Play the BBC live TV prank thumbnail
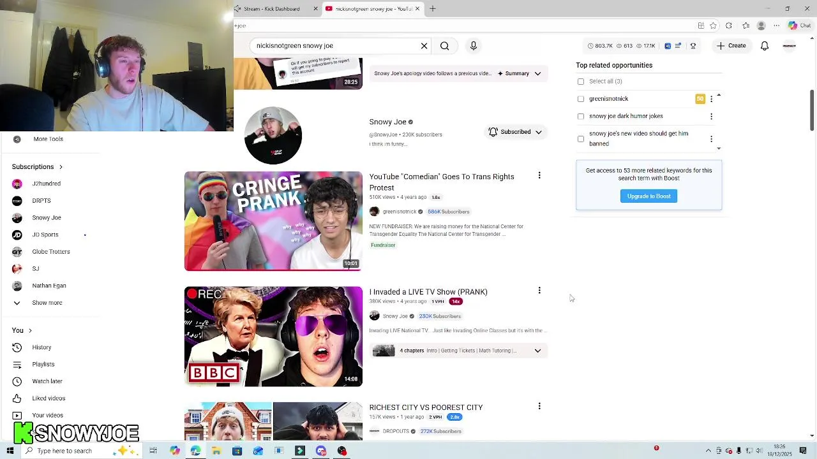Image resolution: width=817 pixels, height=459 pixels. click(273, 337)
